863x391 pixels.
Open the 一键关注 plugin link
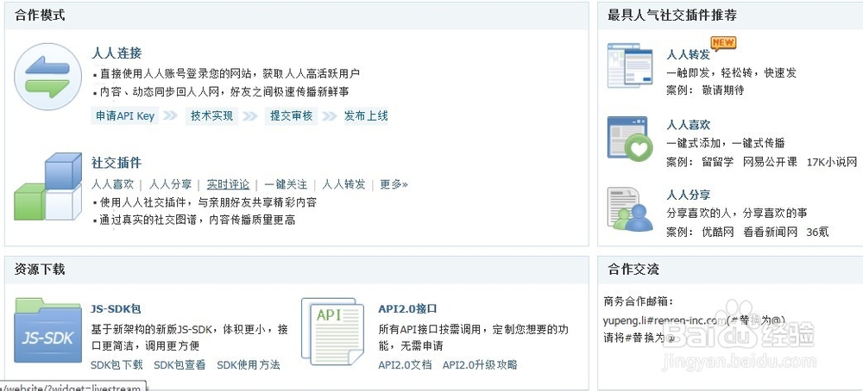286,184
